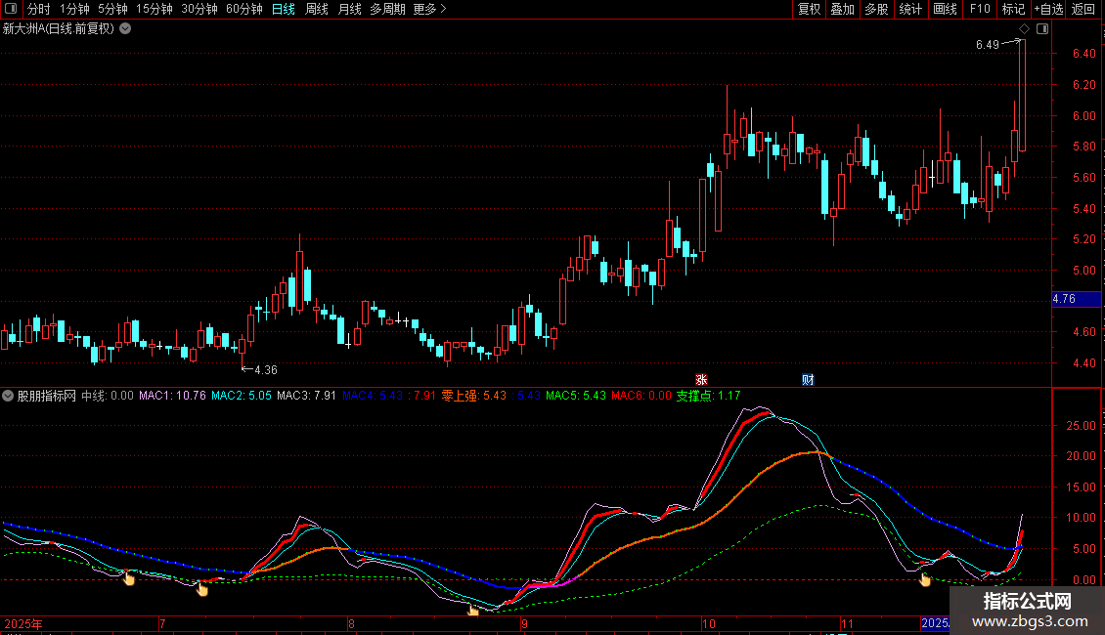Image resolution: width=1105 pixels, height=635 pixels.
Task: Click hand signal icon after November
Action: point(925,578)
